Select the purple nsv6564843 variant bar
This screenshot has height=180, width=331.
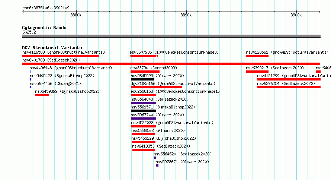(144, 103)
